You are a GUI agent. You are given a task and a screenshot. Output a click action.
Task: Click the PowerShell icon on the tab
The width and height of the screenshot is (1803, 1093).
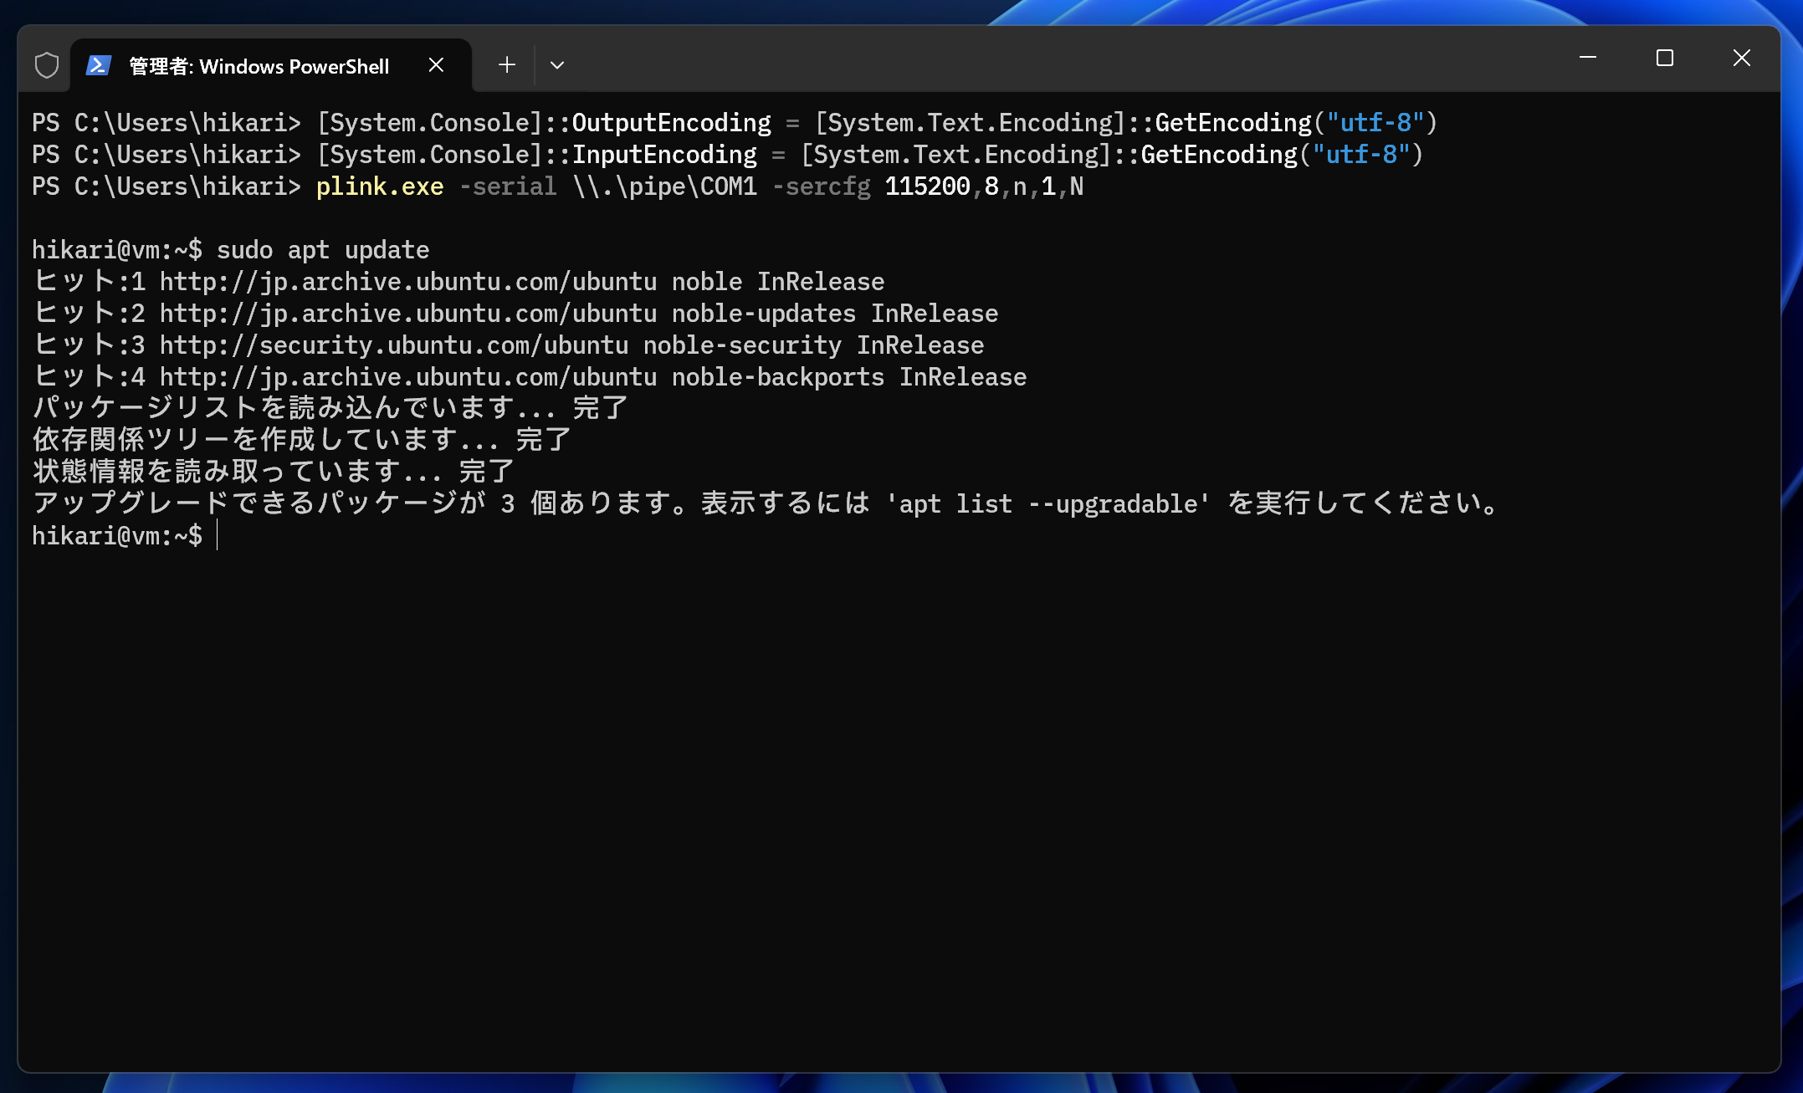[98, 64]
